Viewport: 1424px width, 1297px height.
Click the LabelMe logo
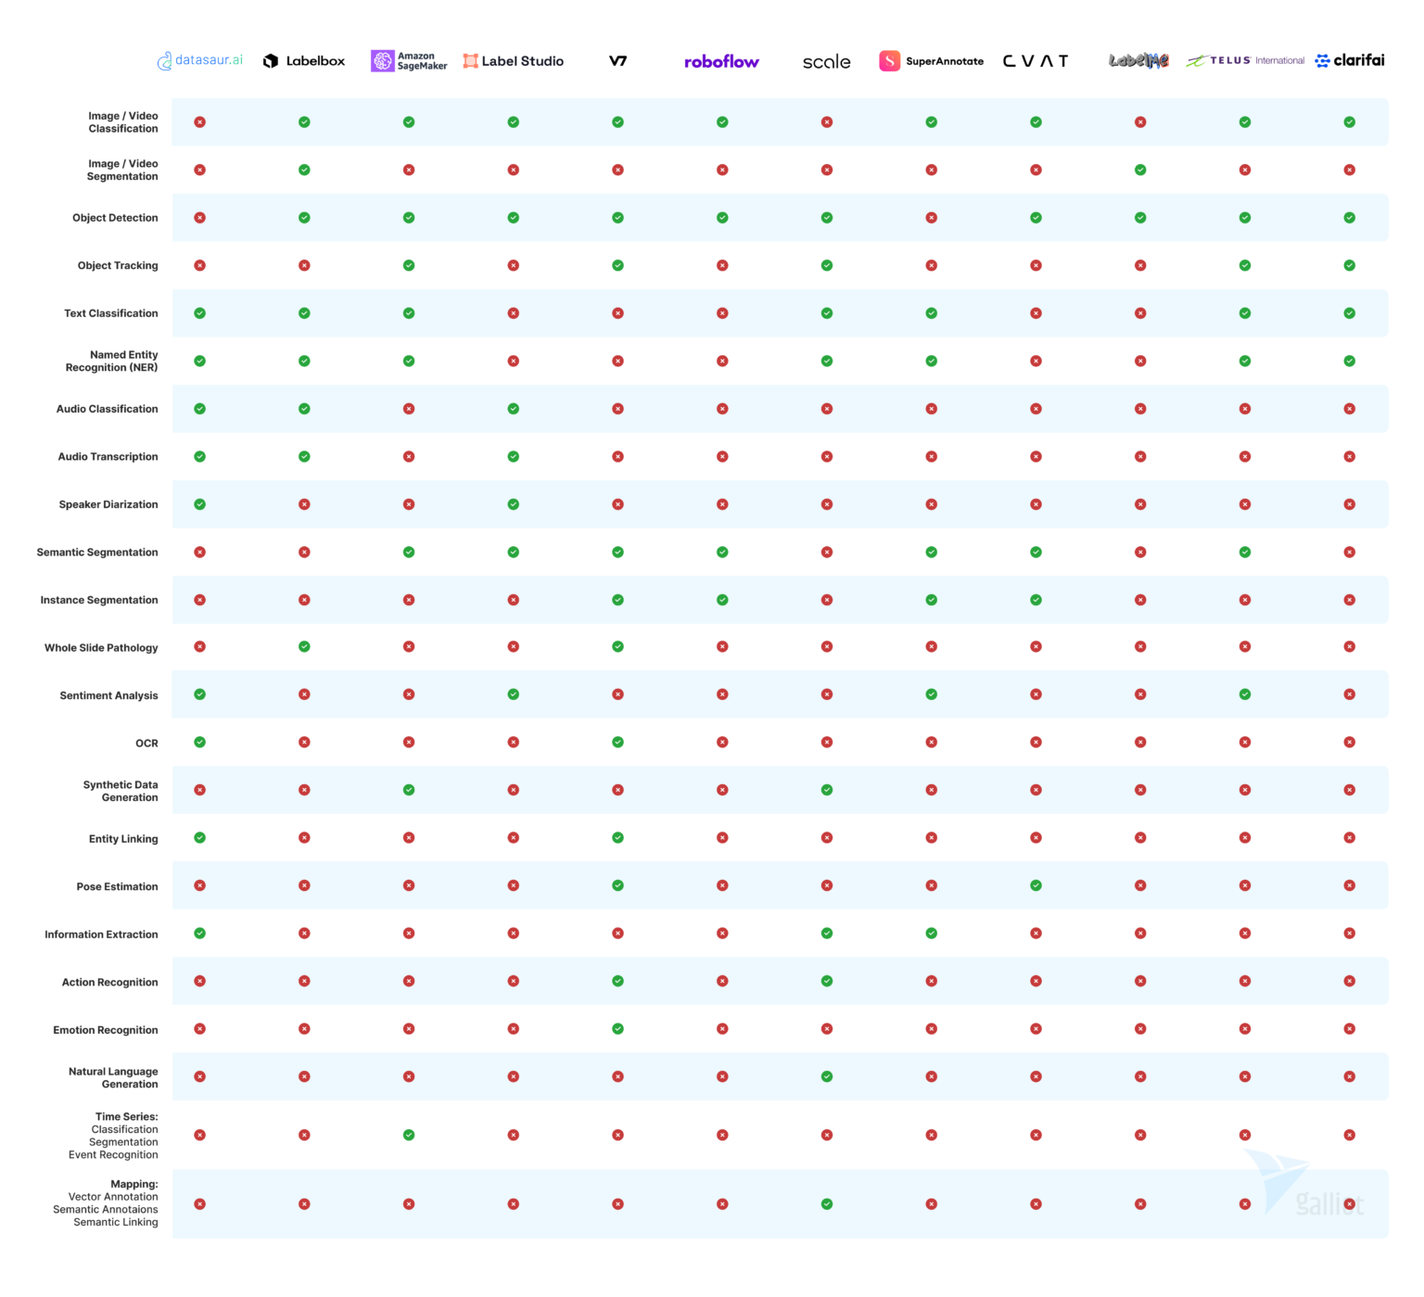pos(1139,60)
